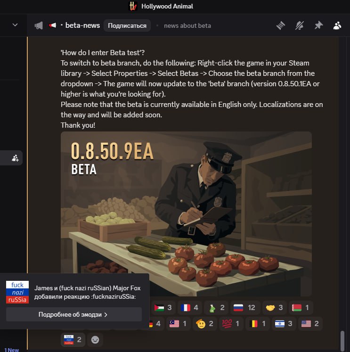Toggle the 100 emoji reaction
The width and height of the screenshot is (350, 352).
[x=230, y=324]
